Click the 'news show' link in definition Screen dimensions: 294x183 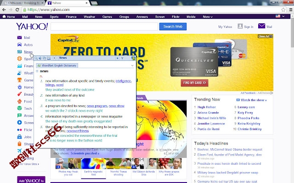point(116,106)
